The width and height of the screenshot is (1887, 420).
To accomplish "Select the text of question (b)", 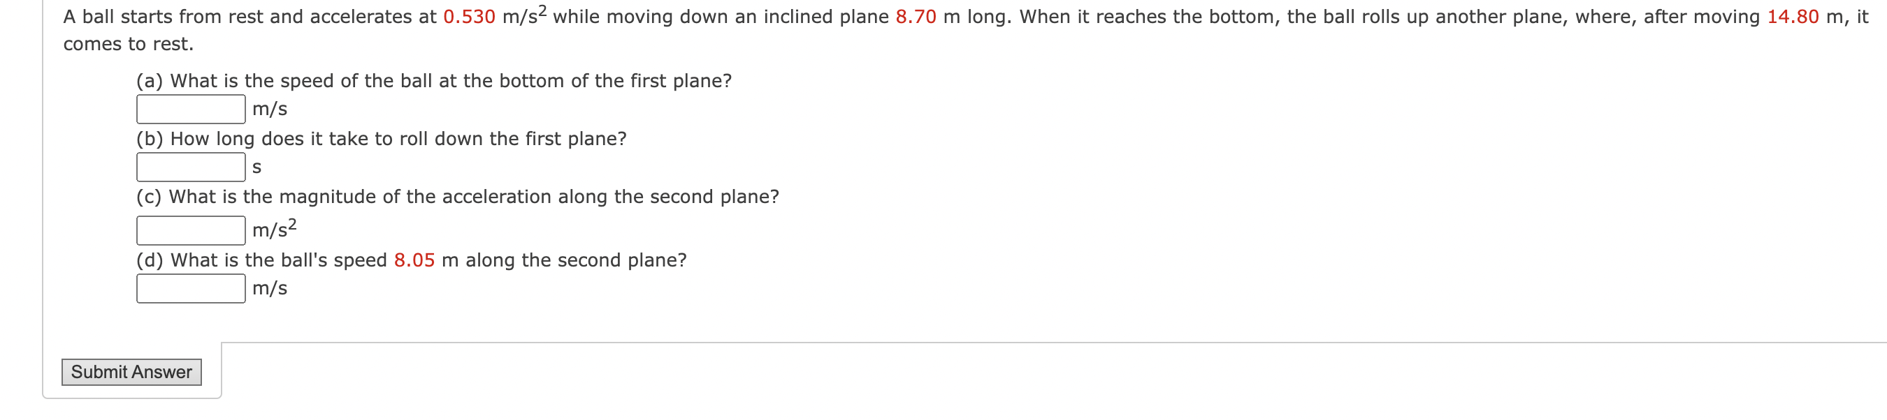I will coord(381,139).
